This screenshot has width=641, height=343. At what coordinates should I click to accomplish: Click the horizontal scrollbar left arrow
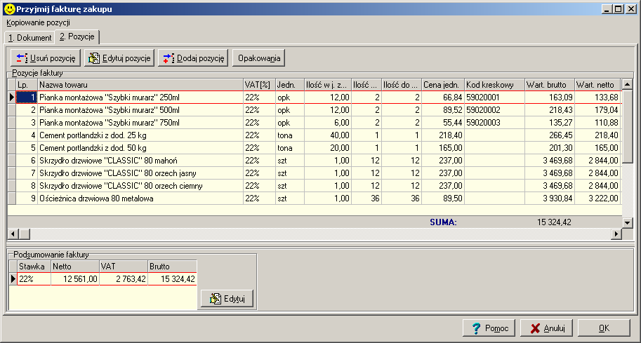click(x=13, y=234)
